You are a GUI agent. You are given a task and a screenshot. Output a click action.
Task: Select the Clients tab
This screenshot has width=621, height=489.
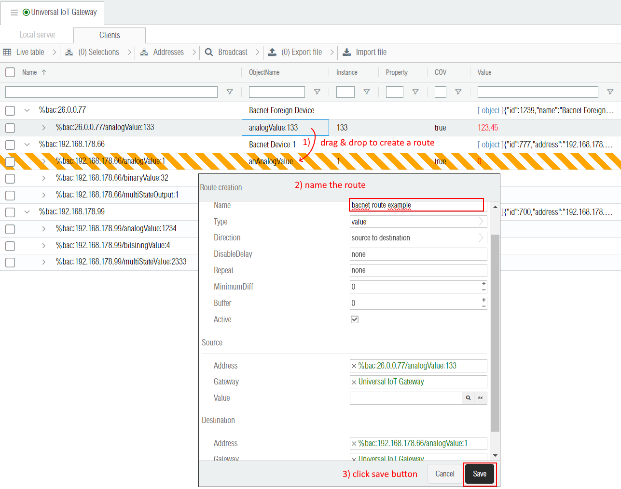pos(110,35)
